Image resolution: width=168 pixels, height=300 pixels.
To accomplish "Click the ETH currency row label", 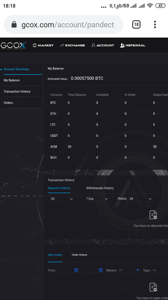I will click(x=53, y=114).
